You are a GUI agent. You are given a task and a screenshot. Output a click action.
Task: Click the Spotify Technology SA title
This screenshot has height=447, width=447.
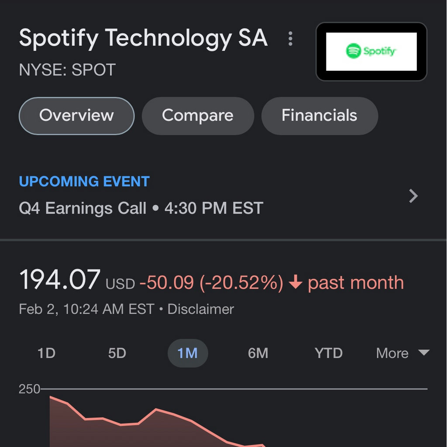[143, 38]
